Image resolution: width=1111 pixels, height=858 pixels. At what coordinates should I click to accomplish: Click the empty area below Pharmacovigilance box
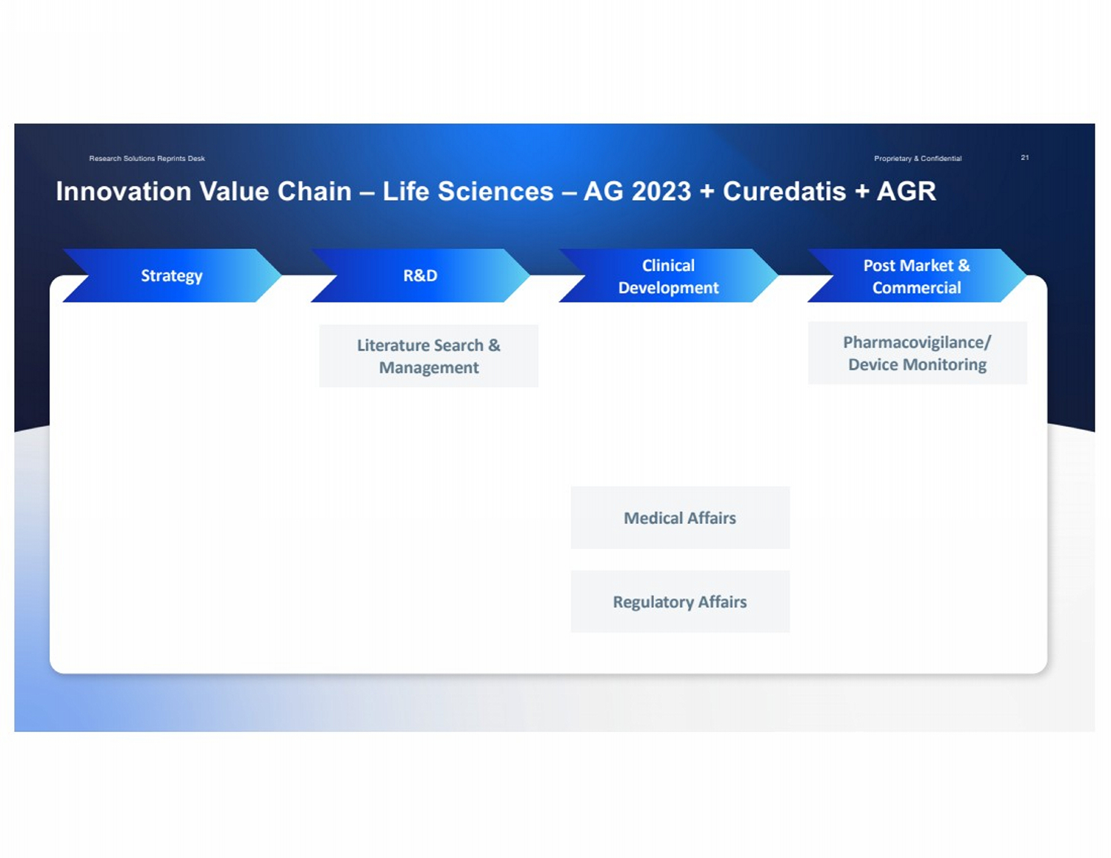tap(917, 519)
